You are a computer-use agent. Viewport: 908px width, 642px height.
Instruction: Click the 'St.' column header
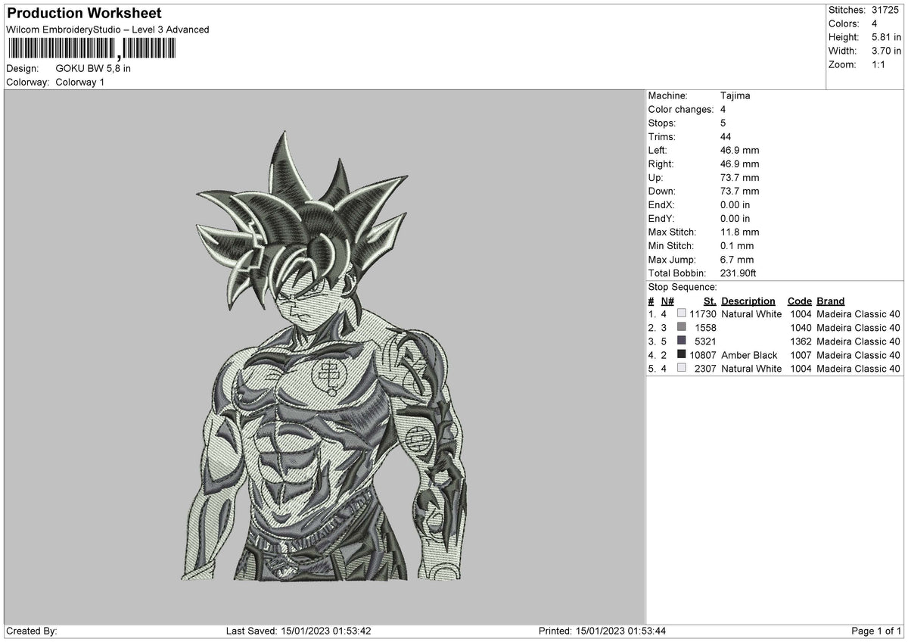coord(710,301)
